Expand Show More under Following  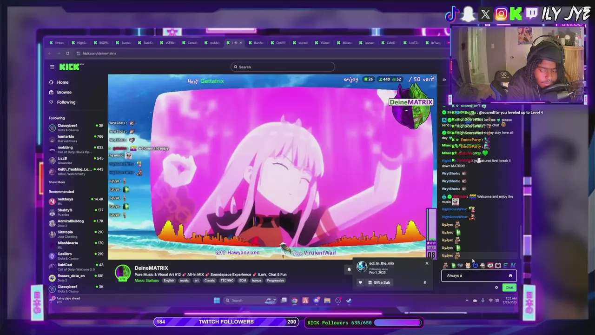57,182
